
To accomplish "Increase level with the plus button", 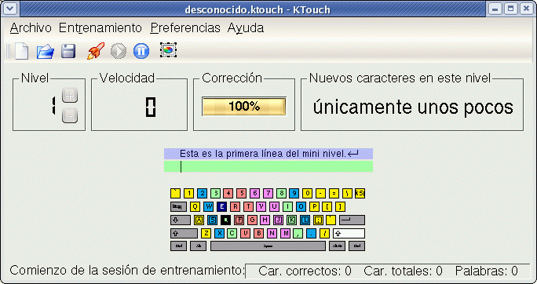I will point(70,95).
